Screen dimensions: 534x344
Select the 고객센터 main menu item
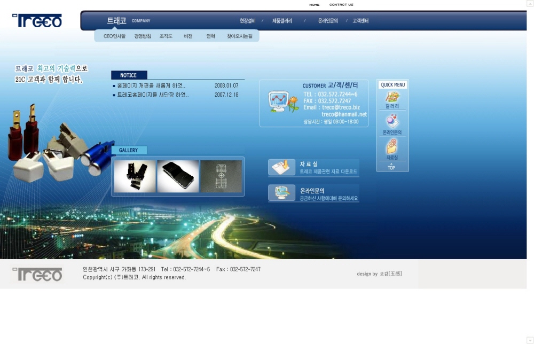tap(360, 21)
